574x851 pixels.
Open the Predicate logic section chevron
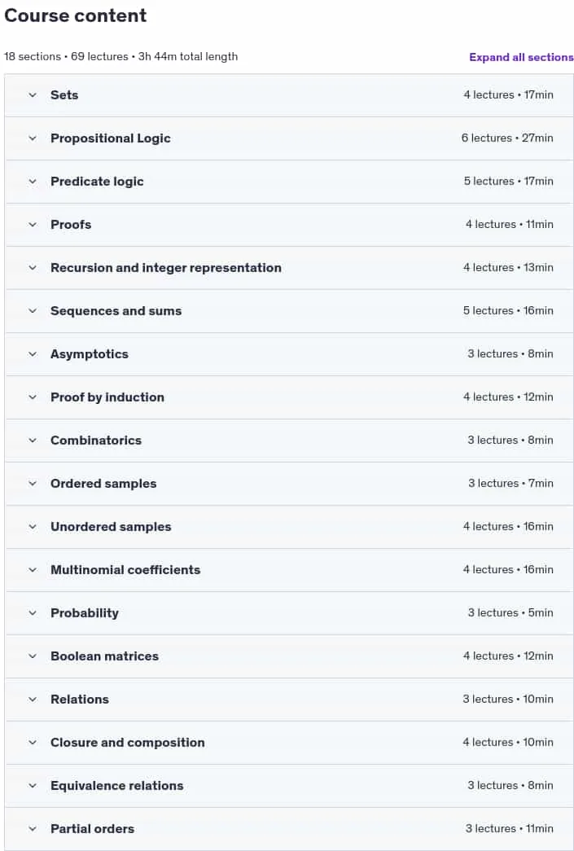(33, 182)
